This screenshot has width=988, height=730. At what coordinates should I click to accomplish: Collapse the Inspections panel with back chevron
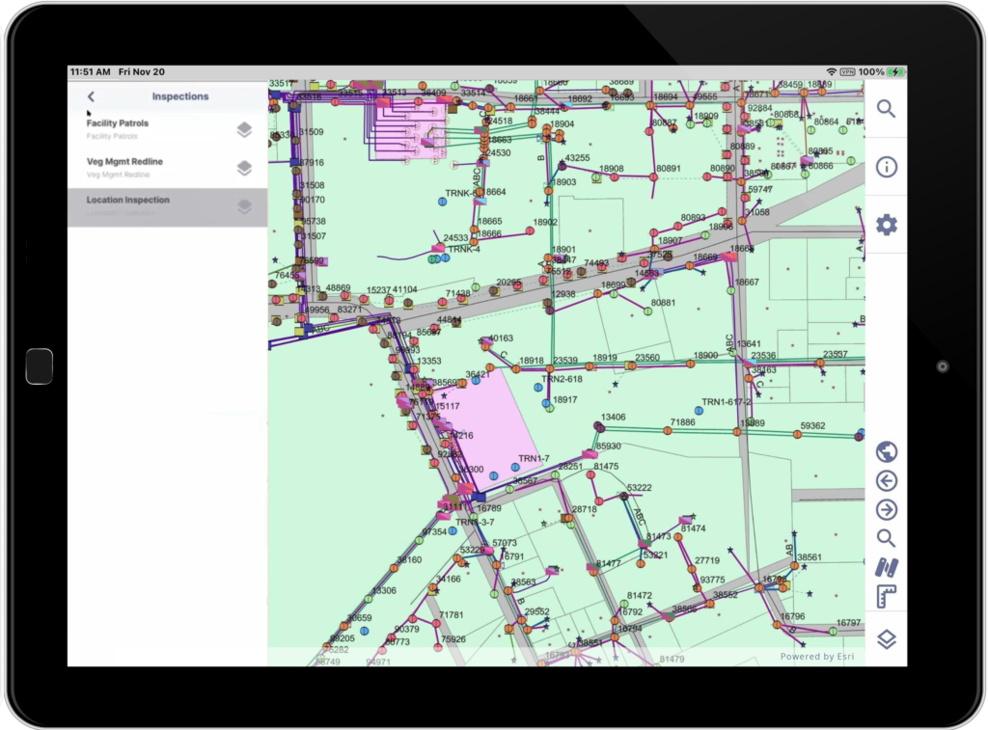90,96
